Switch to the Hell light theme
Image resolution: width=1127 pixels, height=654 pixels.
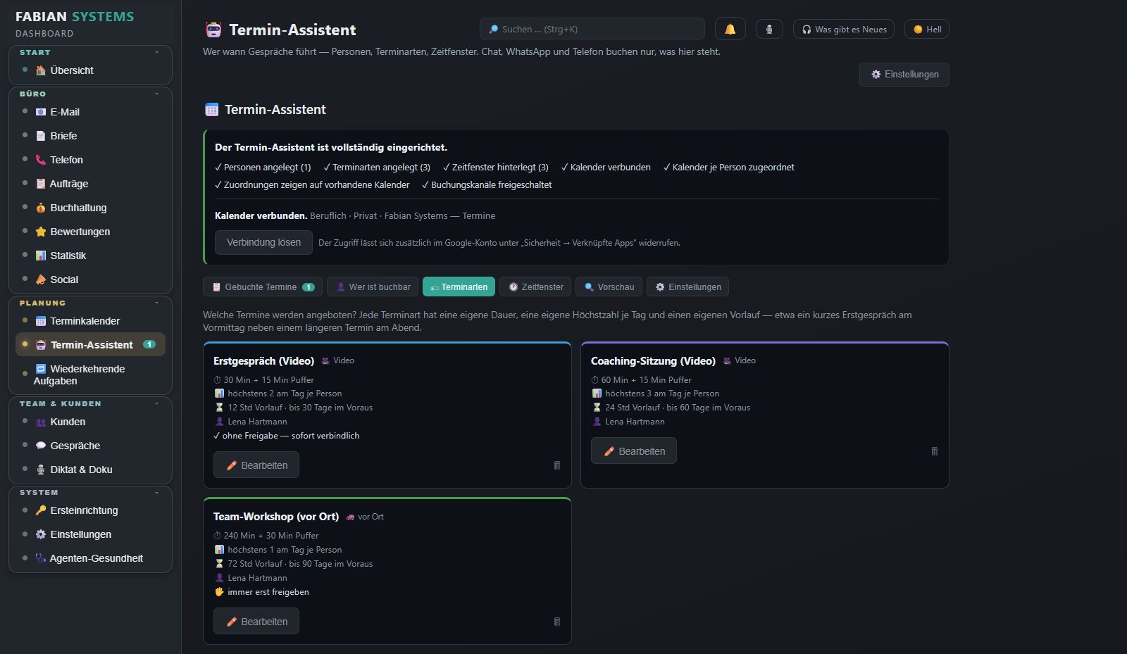[x=927, y=29]
